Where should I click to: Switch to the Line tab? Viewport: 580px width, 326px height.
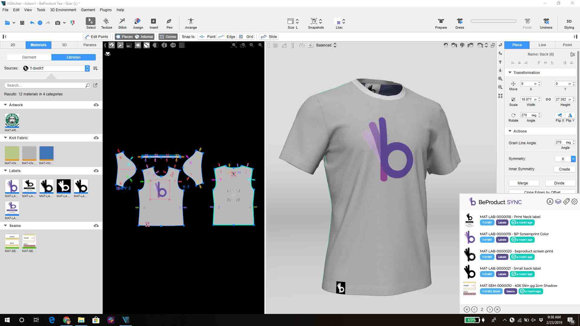[542, 45]
